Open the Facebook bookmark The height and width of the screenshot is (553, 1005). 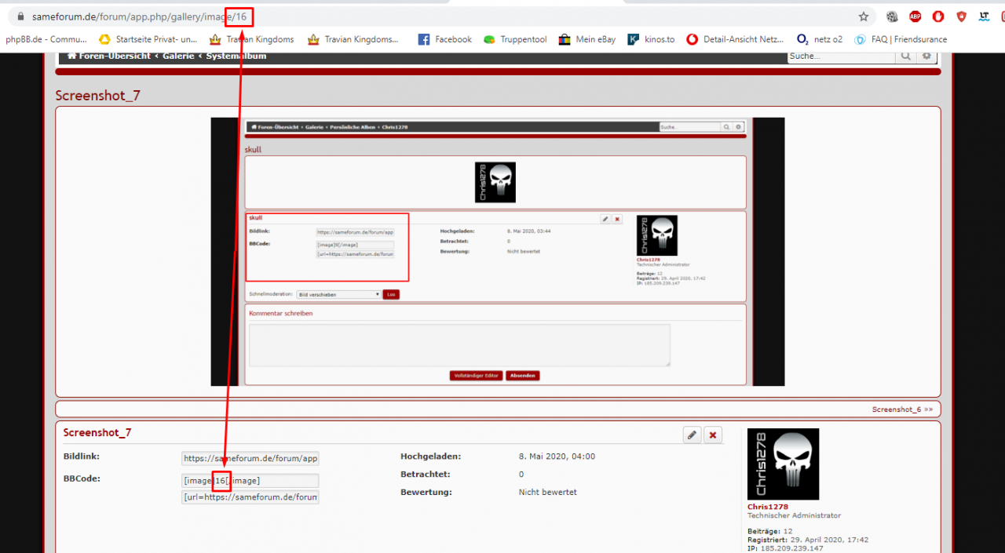444,39
